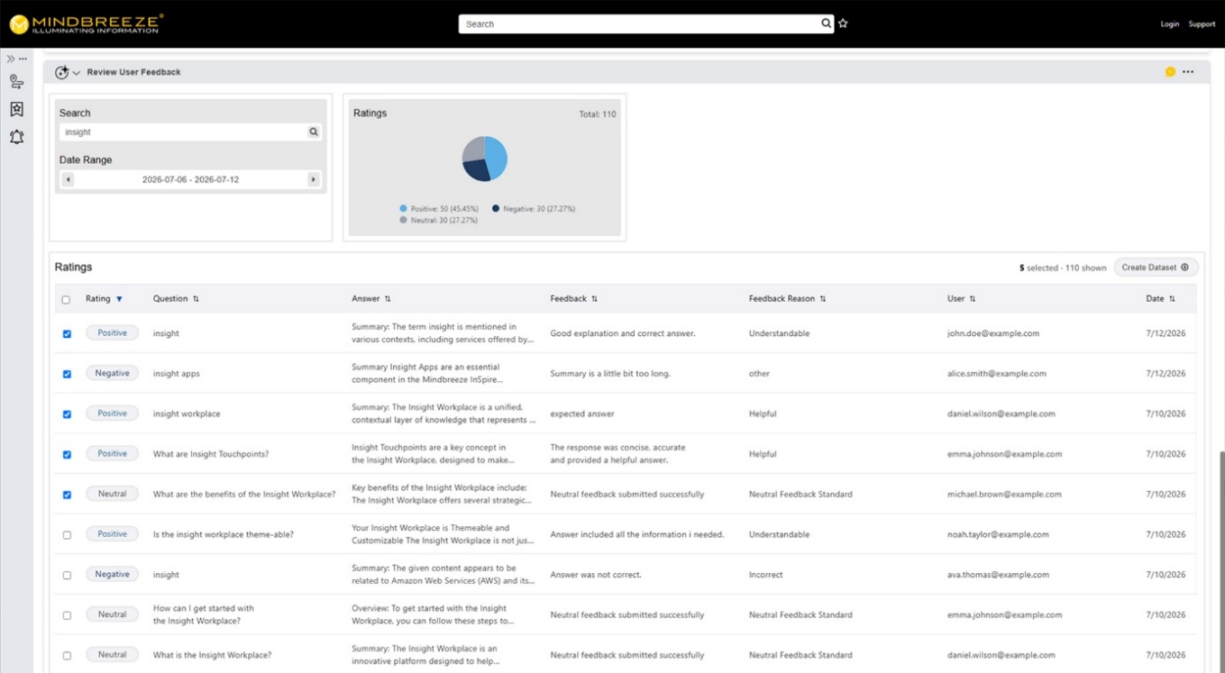Viewport: 1225px width, 673px height.
Task: Click the Negative badge in the 'insight apps' row
Action: [x=112, y=373]
